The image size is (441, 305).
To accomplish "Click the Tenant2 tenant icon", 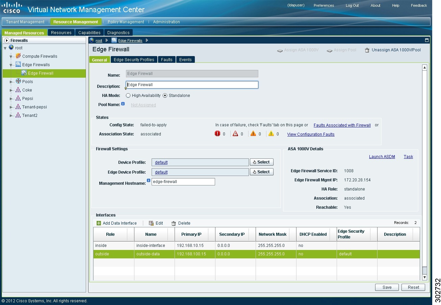I will (x=18, y=115).
